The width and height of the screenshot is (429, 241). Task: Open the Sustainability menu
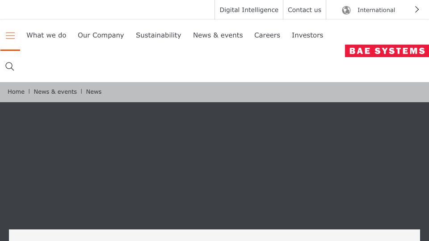[x=158, y=35]
